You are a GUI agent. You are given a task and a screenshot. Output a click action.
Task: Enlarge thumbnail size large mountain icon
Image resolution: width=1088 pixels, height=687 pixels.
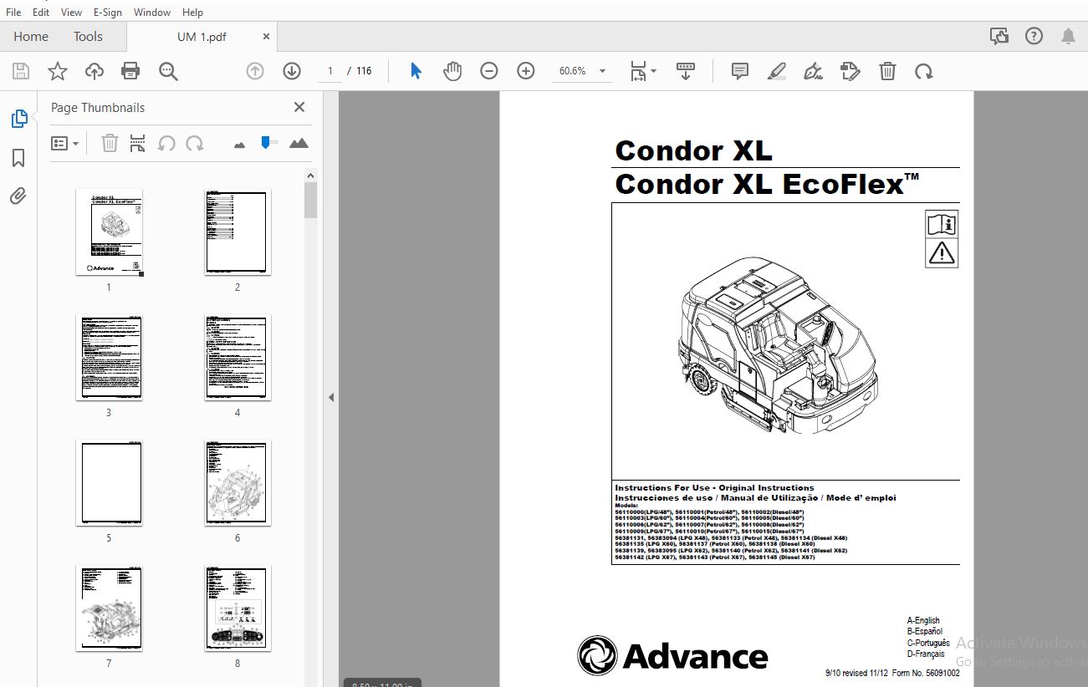[x=299, y=143]
